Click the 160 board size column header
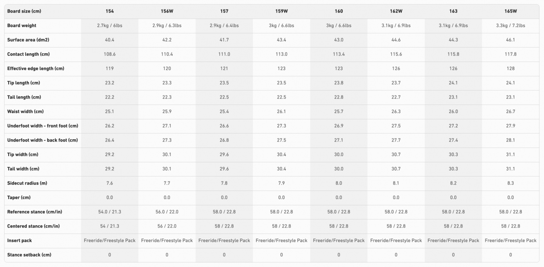The width and height of the screenshot is (544, 267). pyautogui.click(x=339, y=11)
